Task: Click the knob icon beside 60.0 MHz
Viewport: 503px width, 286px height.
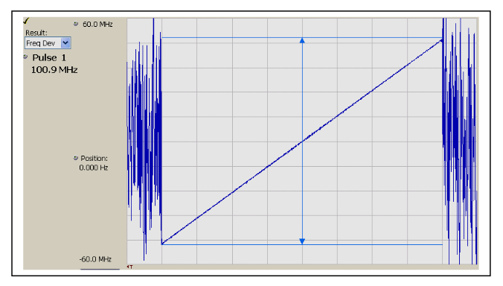Action: click(76, 24)
